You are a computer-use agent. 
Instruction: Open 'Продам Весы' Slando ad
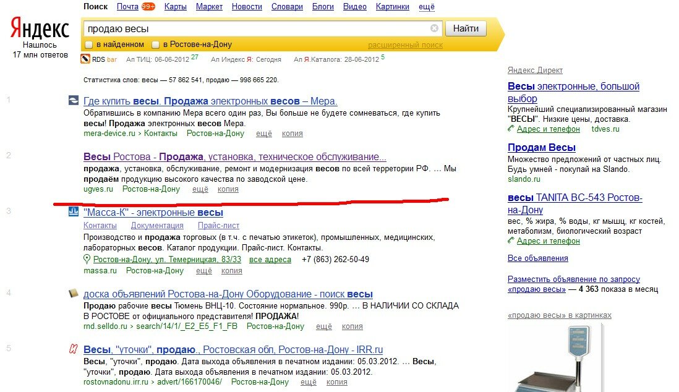coord(541,147)
